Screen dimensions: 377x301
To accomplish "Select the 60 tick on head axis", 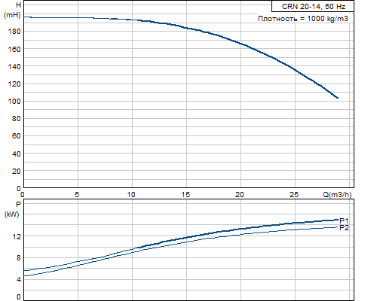I will click(x=16, y=136).
